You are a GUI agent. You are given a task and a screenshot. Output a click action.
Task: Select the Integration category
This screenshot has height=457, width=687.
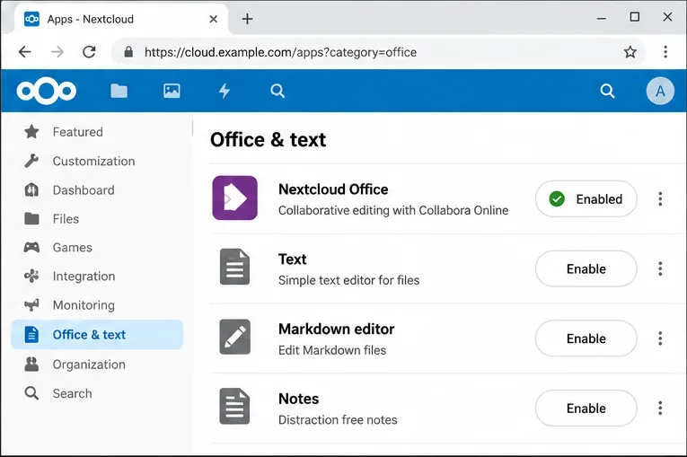point(97,276)
